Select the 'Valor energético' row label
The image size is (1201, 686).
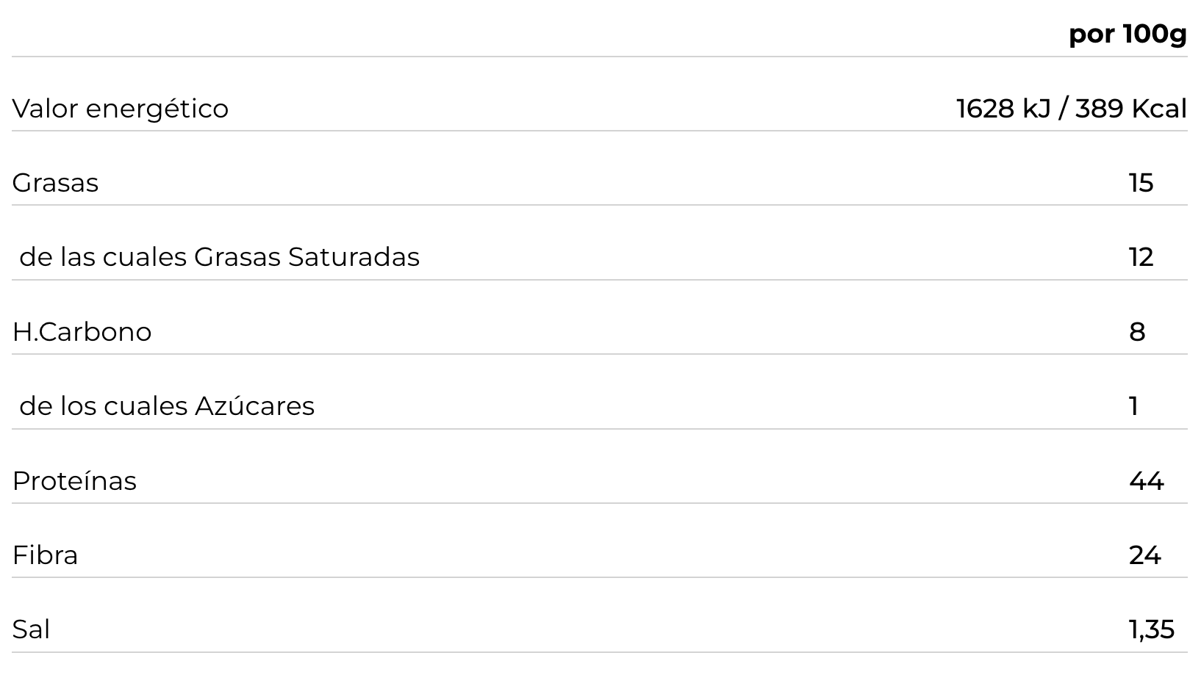click(121, 109)
